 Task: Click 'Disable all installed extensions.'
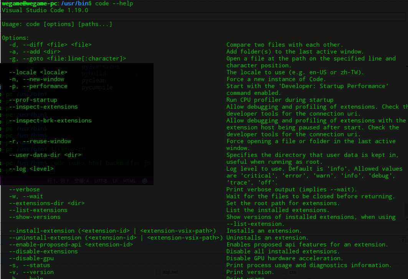[x=283, y=251]
